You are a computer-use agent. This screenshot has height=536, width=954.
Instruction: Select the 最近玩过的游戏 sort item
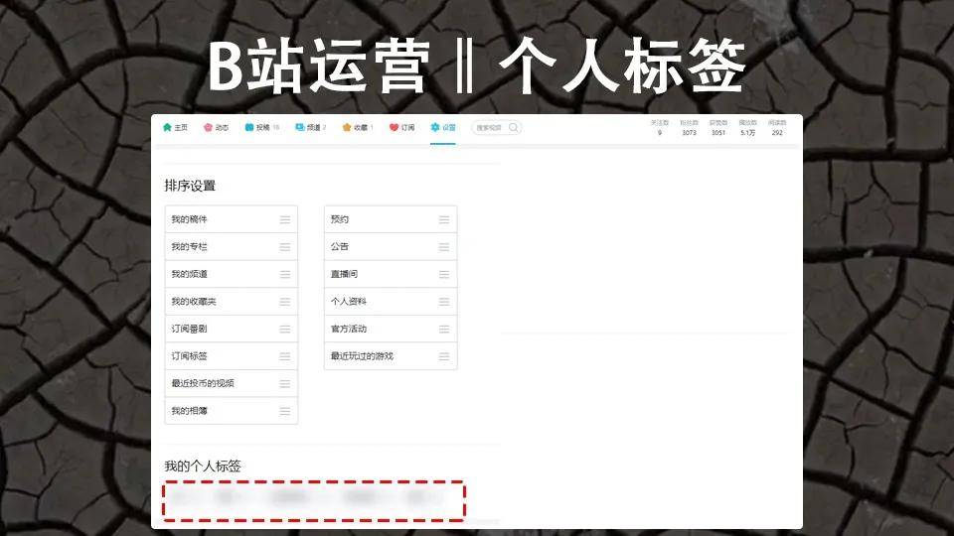391,356
